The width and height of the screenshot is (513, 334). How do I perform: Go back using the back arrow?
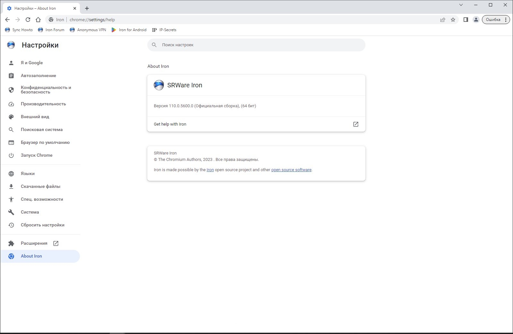pos(7,20)
